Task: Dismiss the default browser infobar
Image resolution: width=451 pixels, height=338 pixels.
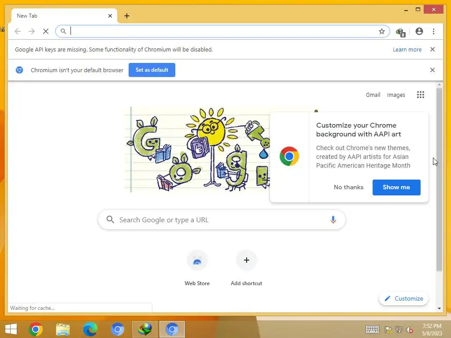Action: (x=433, y=70)
